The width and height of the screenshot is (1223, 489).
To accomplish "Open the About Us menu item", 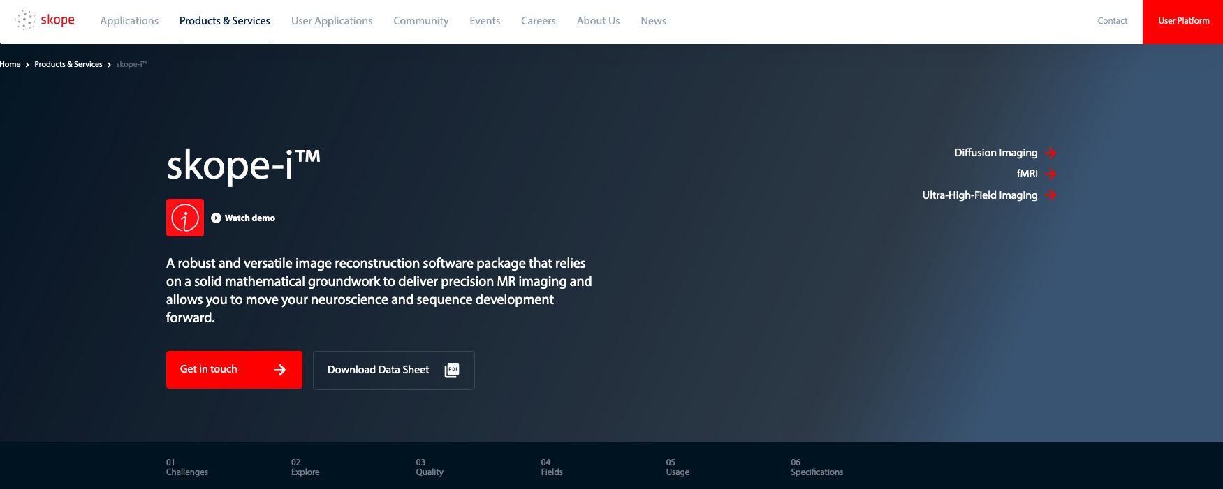I will click(599, 21).
